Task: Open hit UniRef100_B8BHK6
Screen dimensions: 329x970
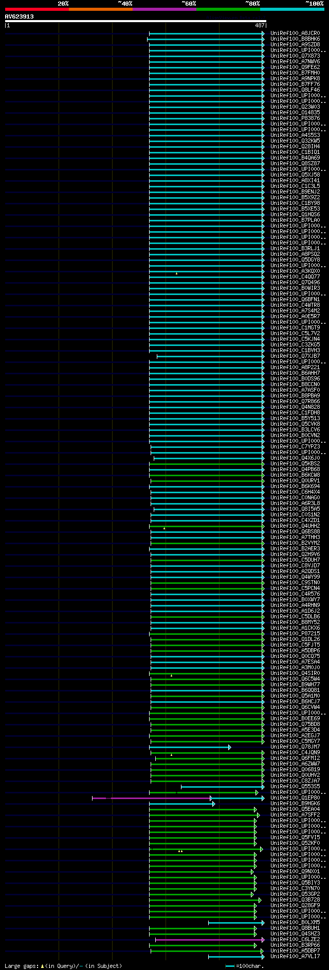Action: [x=295, y=39]
